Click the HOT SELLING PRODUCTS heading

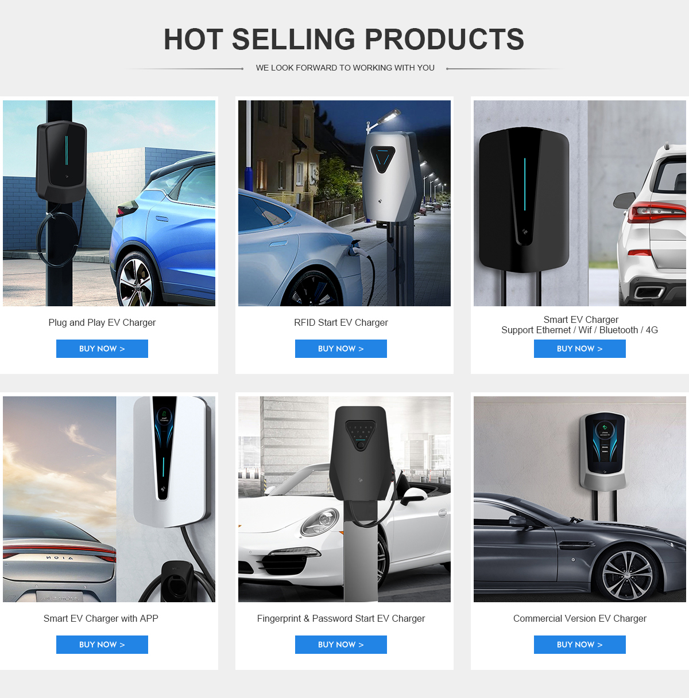pos(344,40)
